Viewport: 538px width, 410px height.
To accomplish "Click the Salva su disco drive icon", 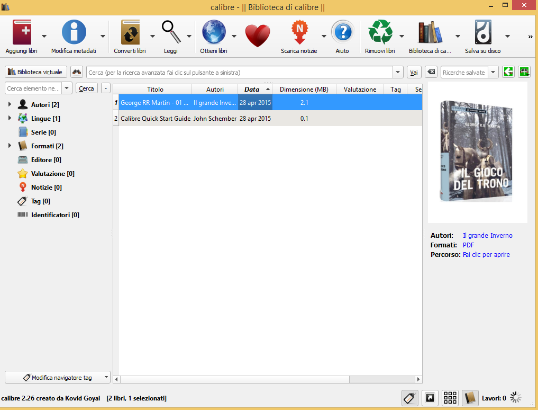I will [x=483, y=32].
